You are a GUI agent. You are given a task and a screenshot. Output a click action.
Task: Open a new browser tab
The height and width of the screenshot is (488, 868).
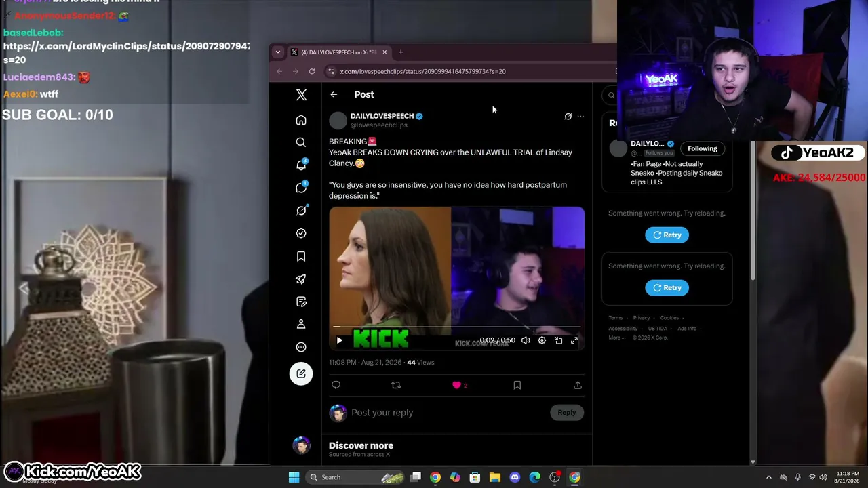point(401,52)
